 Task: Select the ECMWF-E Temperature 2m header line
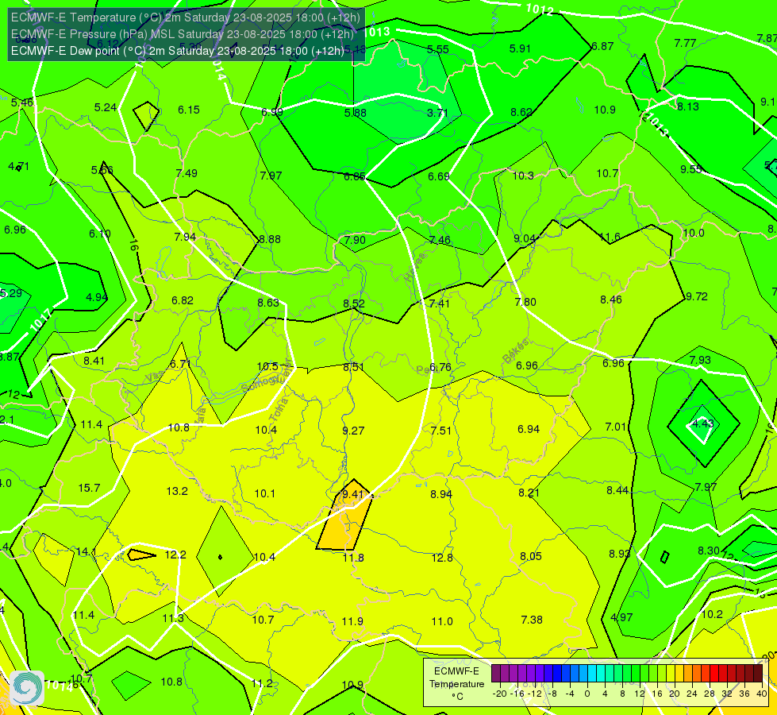186,17
